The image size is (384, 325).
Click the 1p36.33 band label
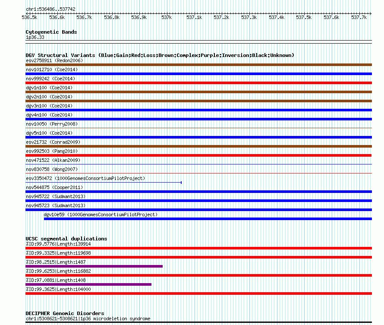[x=35, y=38]
